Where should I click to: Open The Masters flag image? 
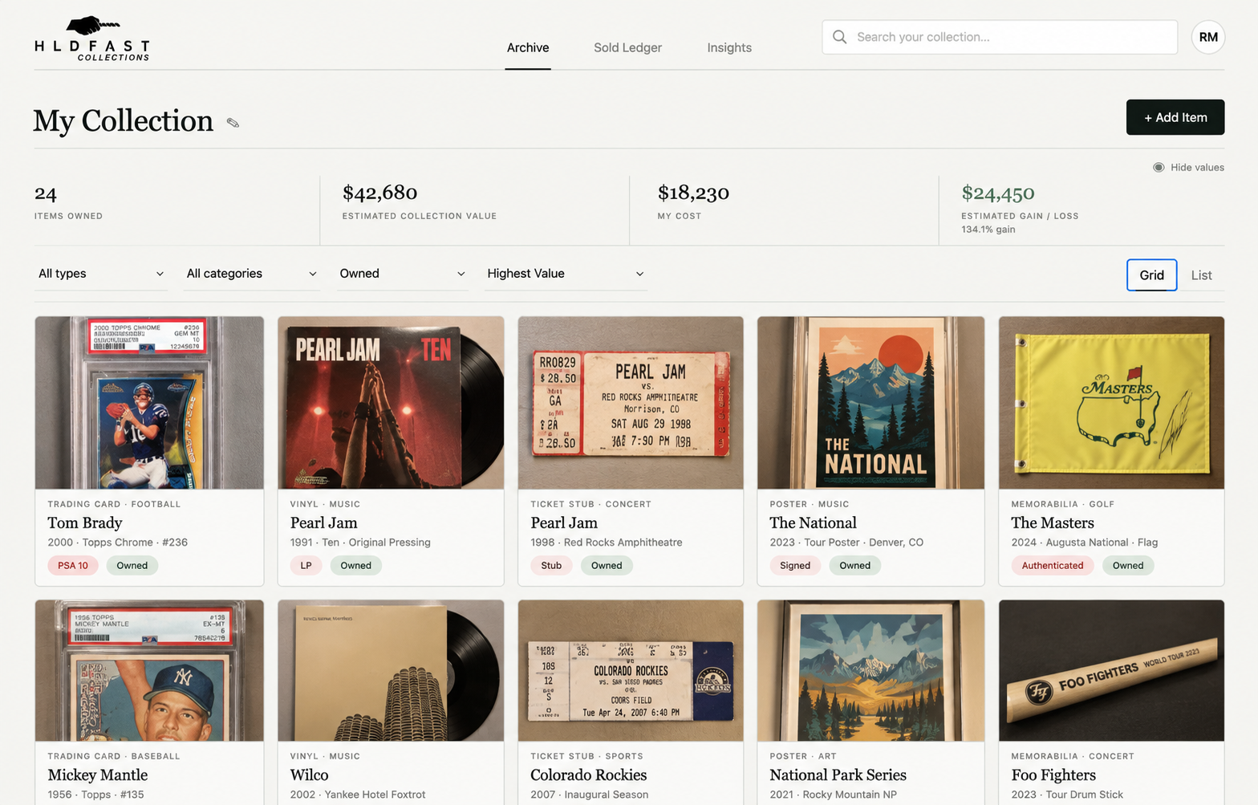tap(1111, 403)
